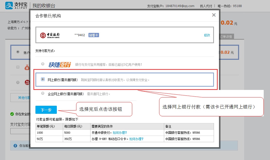Click 找人代付 in the header
Image resolution: width=270 pixels, height=160 pixels.
point(206,6)
